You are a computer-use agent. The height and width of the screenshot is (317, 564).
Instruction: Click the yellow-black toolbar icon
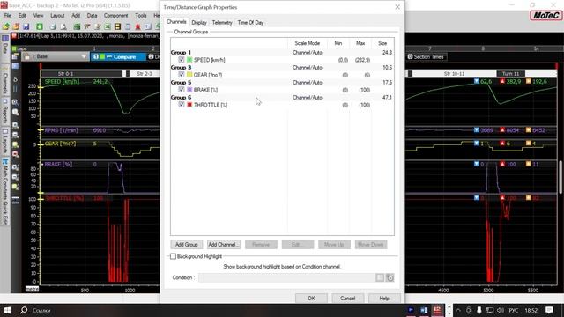[117, 26]
